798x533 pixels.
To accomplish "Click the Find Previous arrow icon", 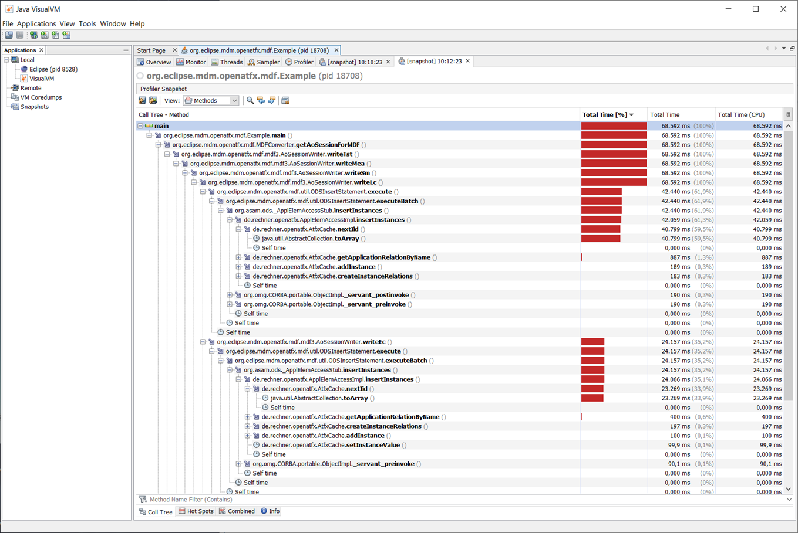I will [261, 101].
